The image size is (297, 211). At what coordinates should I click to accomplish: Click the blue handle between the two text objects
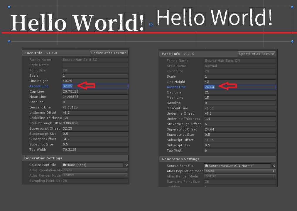pyautogui.click(x=151, y=25)
